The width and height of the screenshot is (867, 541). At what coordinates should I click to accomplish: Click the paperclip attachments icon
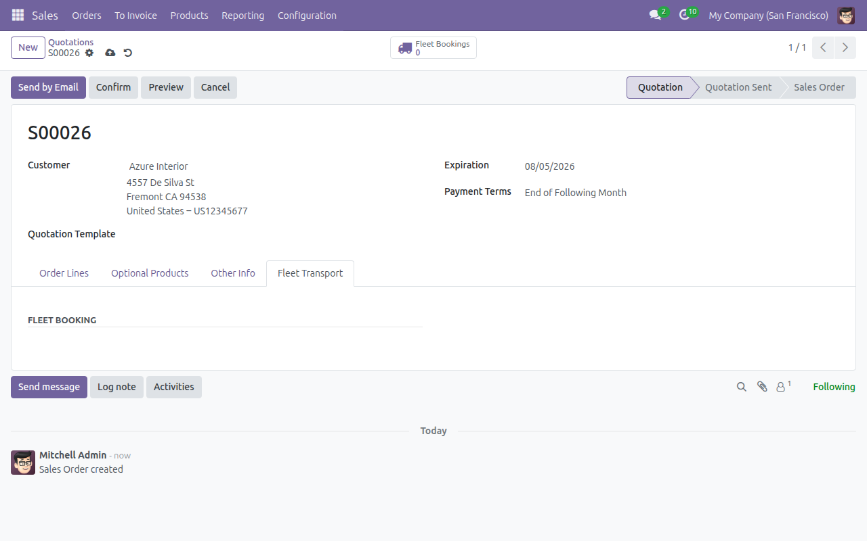coord(762,387)
